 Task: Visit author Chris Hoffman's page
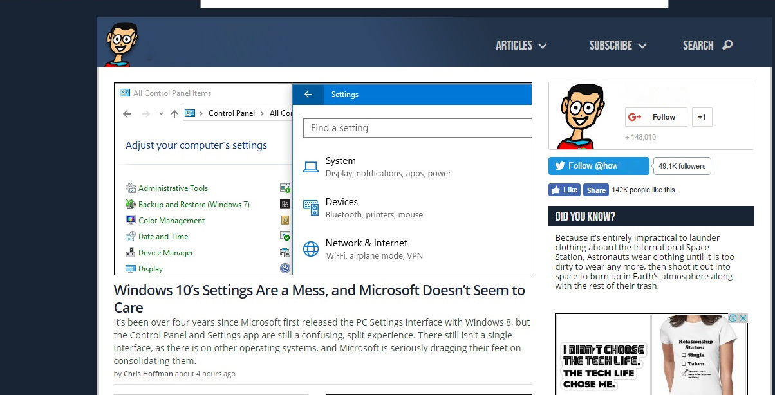pyautogui.click(x=148, y=374)
